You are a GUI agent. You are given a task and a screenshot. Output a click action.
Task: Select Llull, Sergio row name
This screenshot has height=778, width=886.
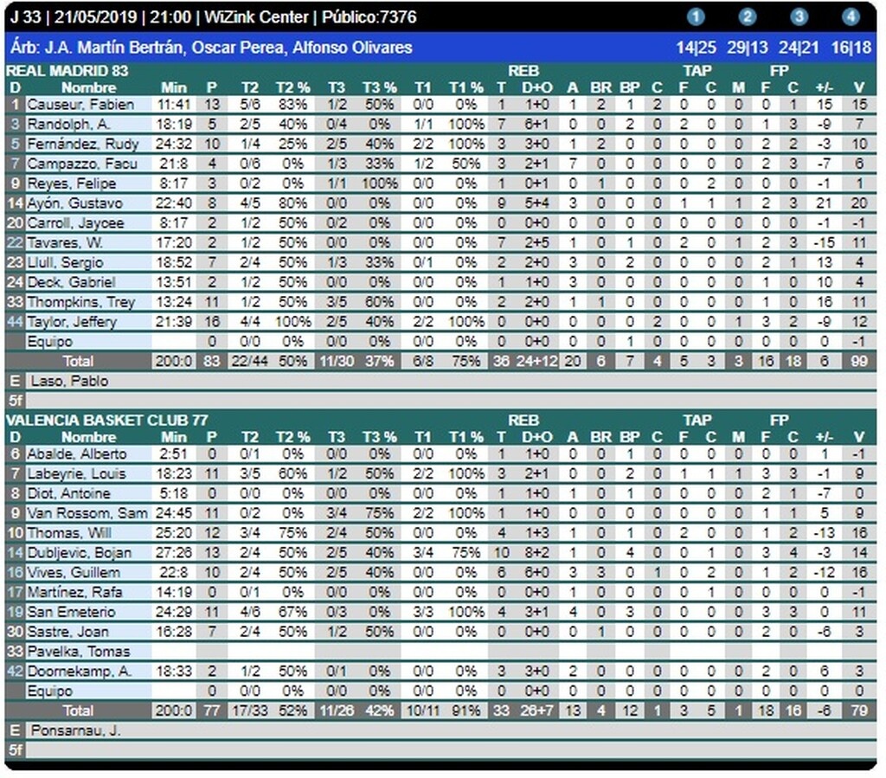pyautogui.click(x=65, y=263)
